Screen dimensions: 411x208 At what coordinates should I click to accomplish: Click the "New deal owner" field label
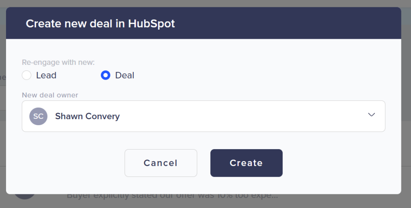point(50,95)
